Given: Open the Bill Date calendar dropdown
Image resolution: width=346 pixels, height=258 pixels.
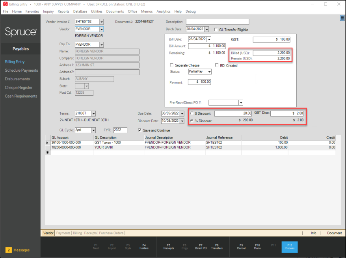Looking at the screenshot, I should point(209,39).
